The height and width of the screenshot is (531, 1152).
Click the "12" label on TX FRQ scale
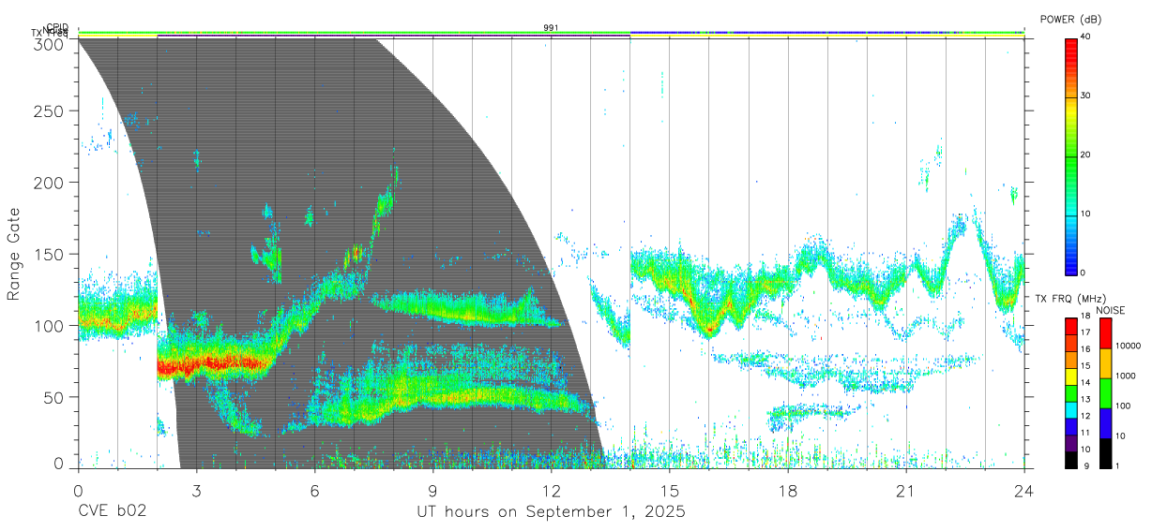click(x=1084, y=416)
